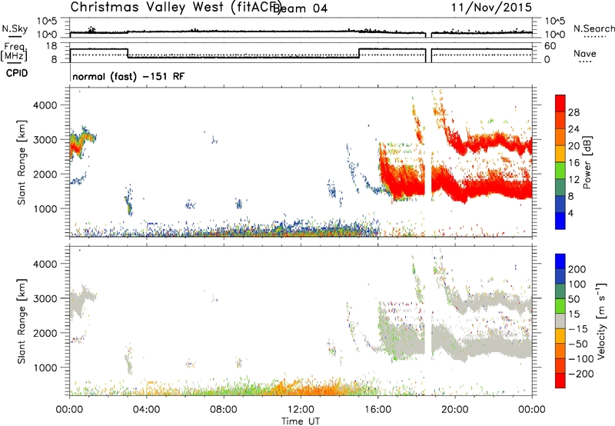Image resolution: width=615 pixels, height=426 pixels.
Task: Click the '16:00' time tick label
Action: click(377, 410)
